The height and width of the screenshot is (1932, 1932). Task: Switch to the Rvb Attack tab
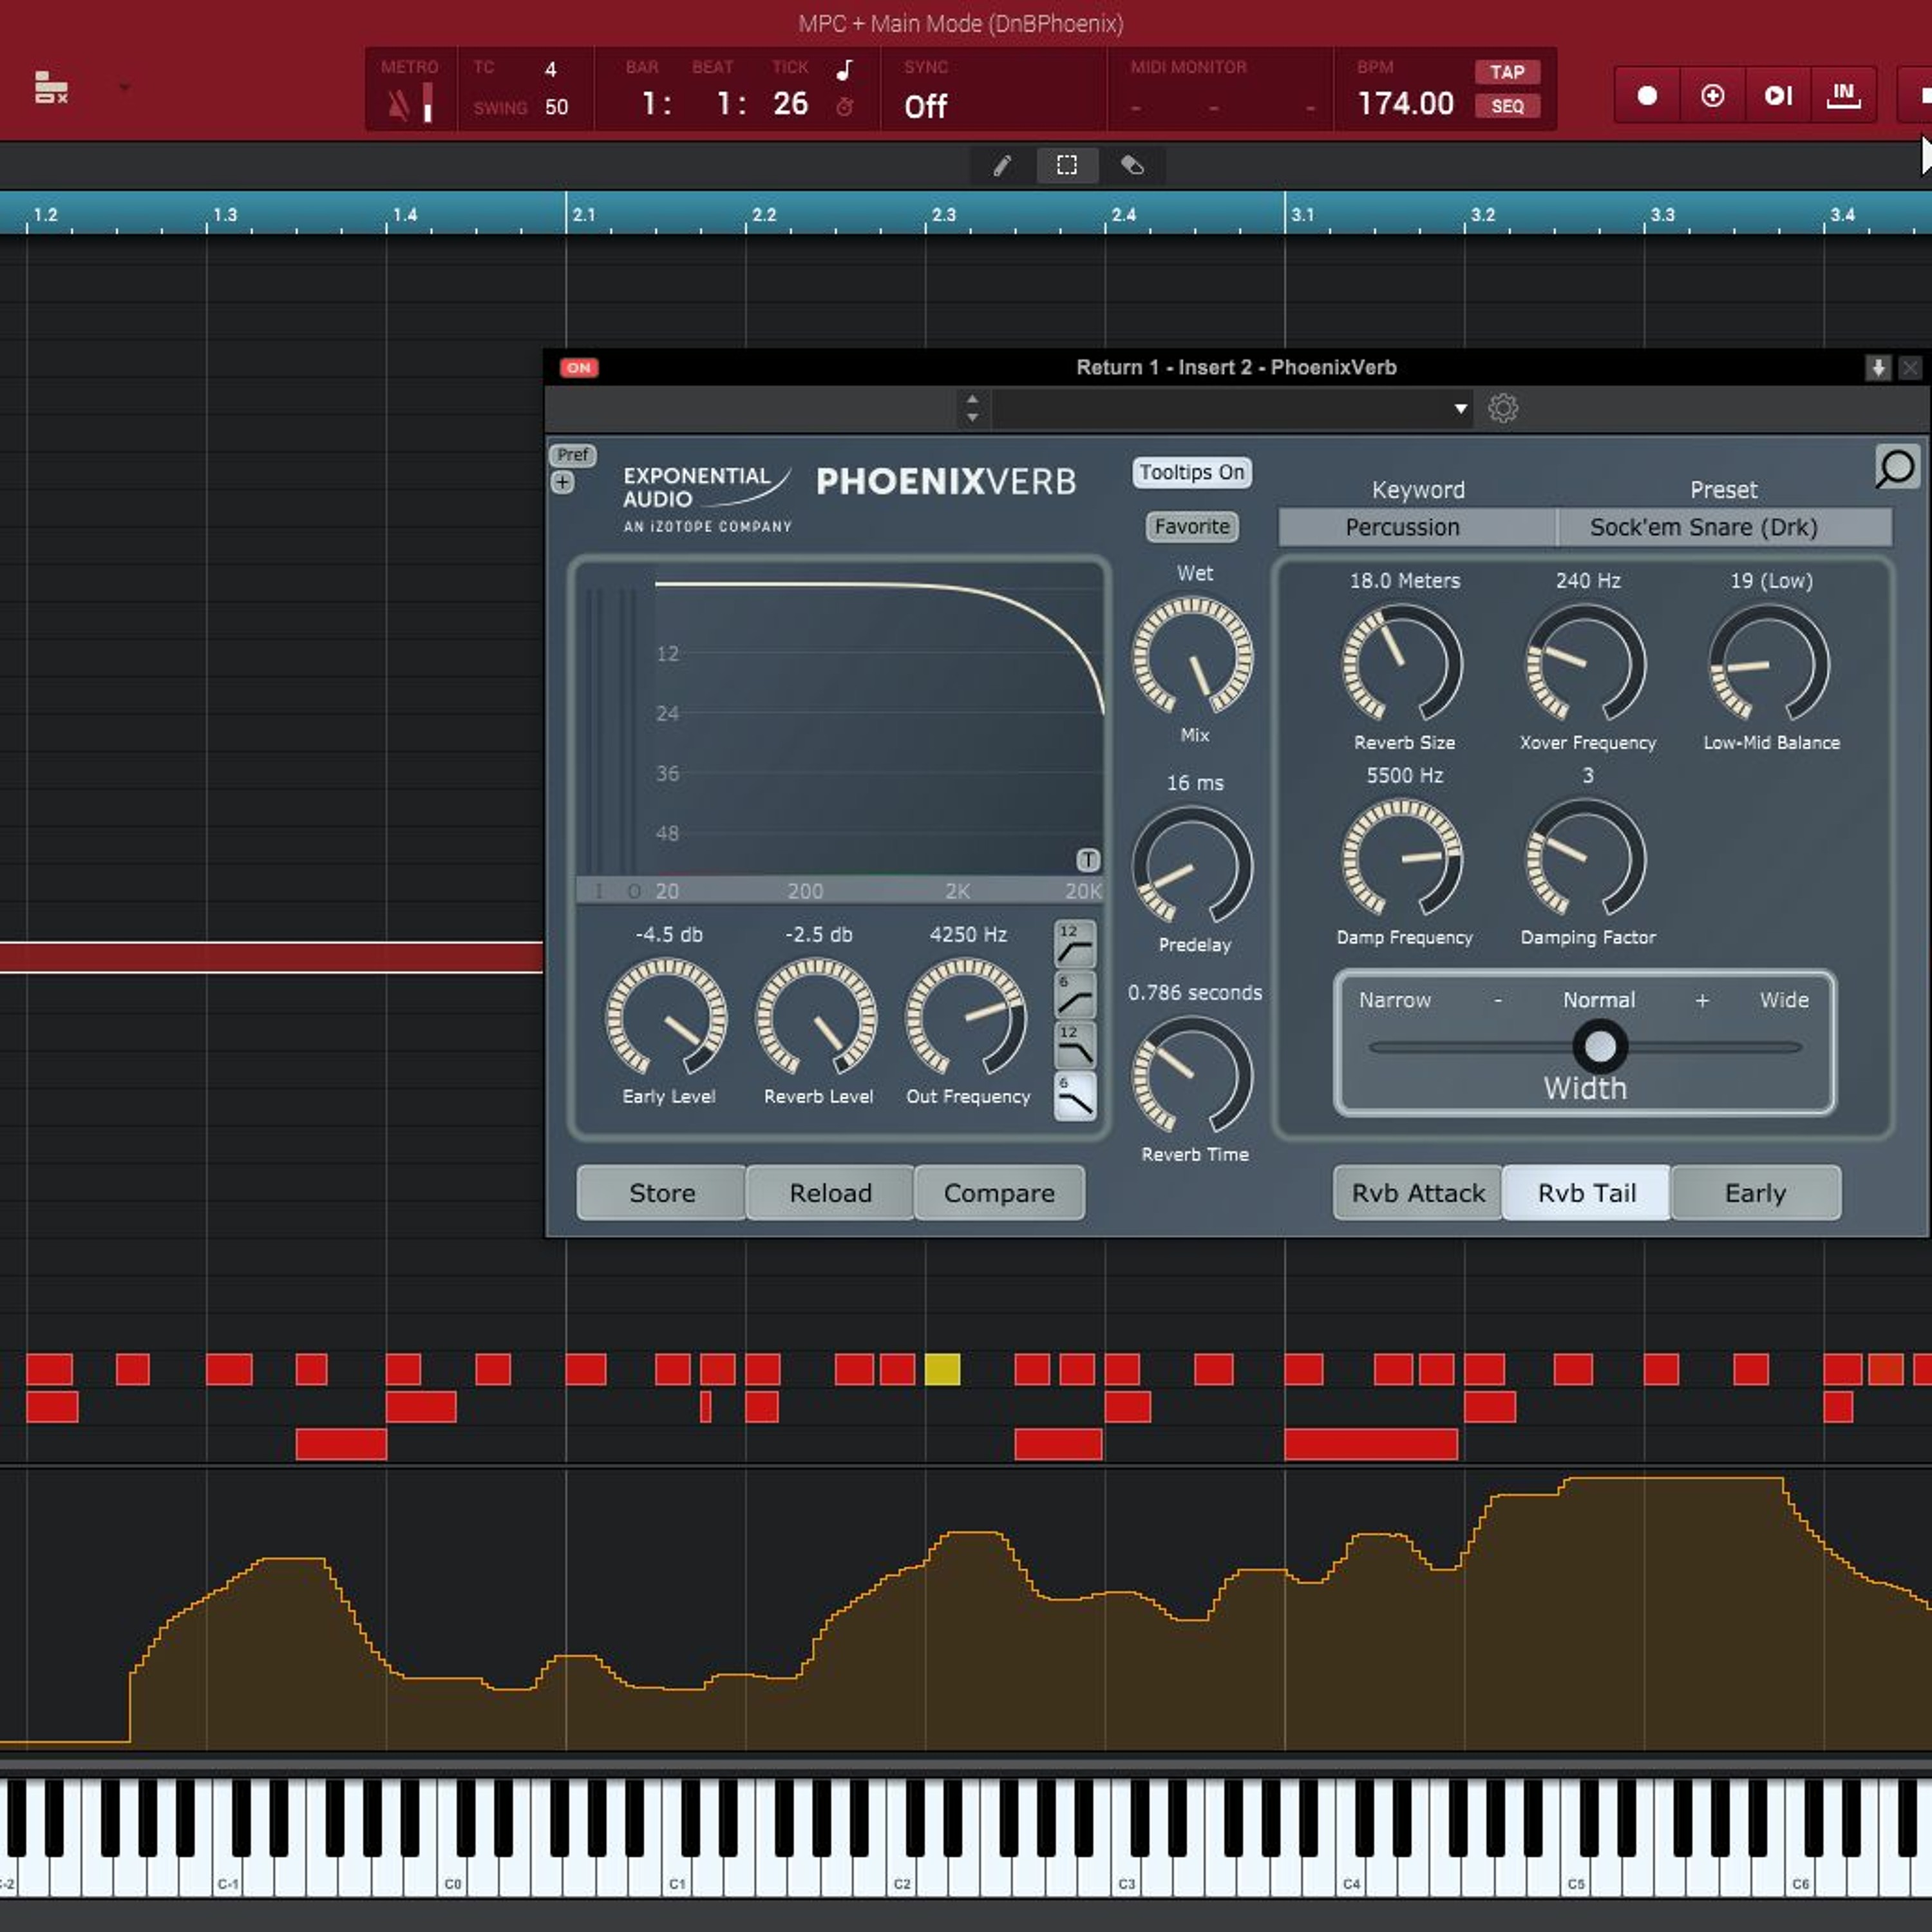click(1418, 1193)
